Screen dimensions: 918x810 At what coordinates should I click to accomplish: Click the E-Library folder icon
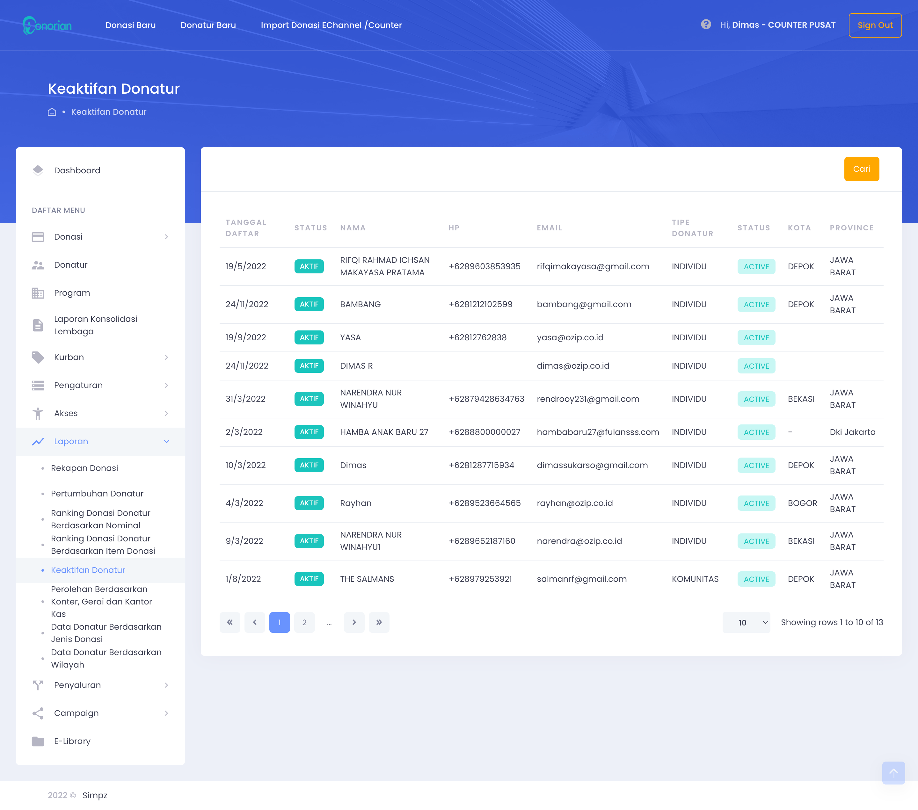tap(38, 741)
